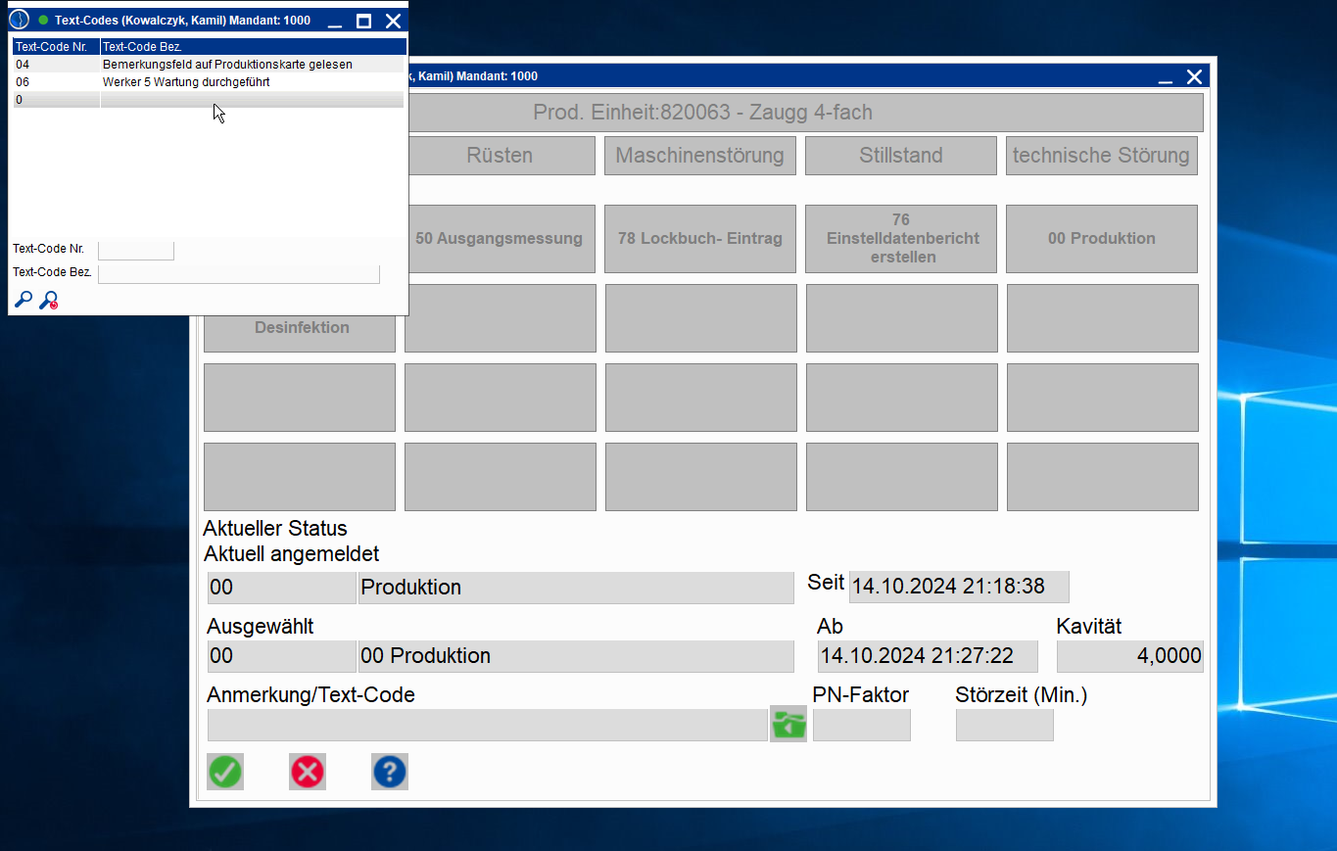Click the green status dot in Text-Codes title bar
Image resolution: width=1337 pixels, height=851 pixels.
43,21
